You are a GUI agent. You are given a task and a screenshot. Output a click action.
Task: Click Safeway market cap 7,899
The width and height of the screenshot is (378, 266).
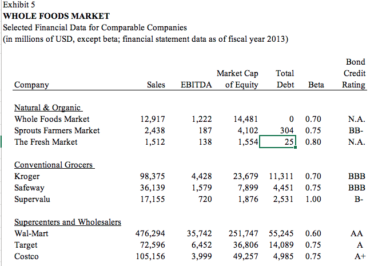[x=248, y=188]
